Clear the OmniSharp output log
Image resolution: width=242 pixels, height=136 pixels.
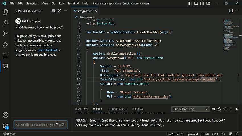click(213, 109)
